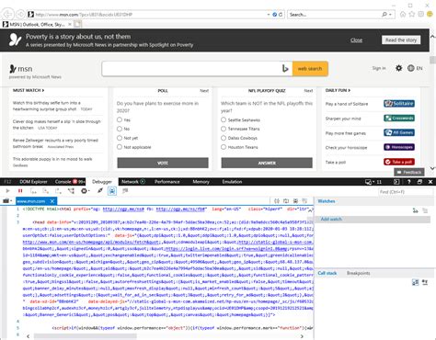Select the Not applicable poll option
This screenshot has height=340, width=436.
(x=120, y=147)
